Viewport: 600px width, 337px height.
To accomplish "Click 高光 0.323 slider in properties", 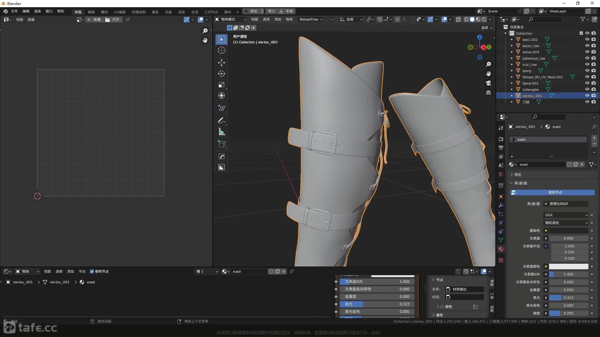I will (x=569, y=298).
